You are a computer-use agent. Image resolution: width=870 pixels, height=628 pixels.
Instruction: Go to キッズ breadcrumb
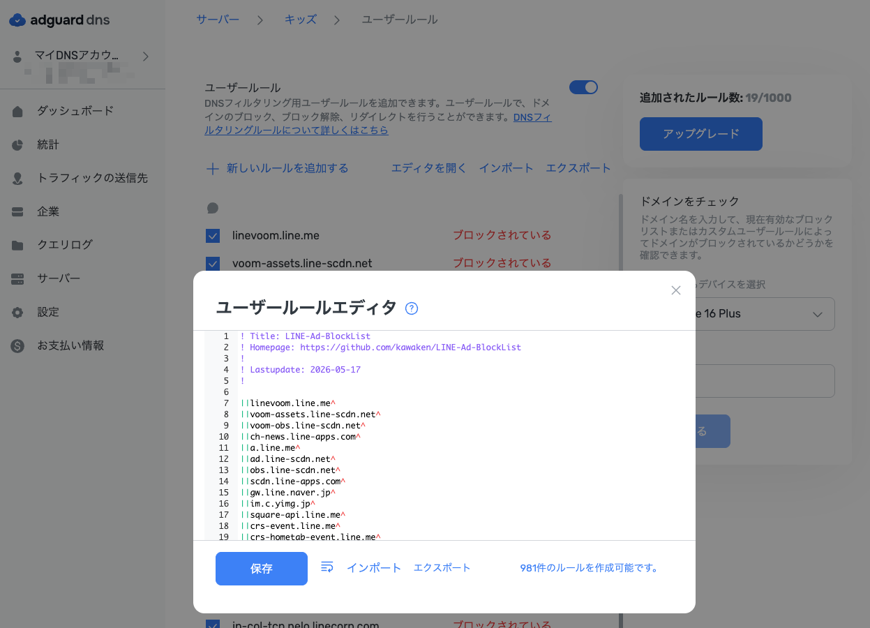[x=301, y=20]
